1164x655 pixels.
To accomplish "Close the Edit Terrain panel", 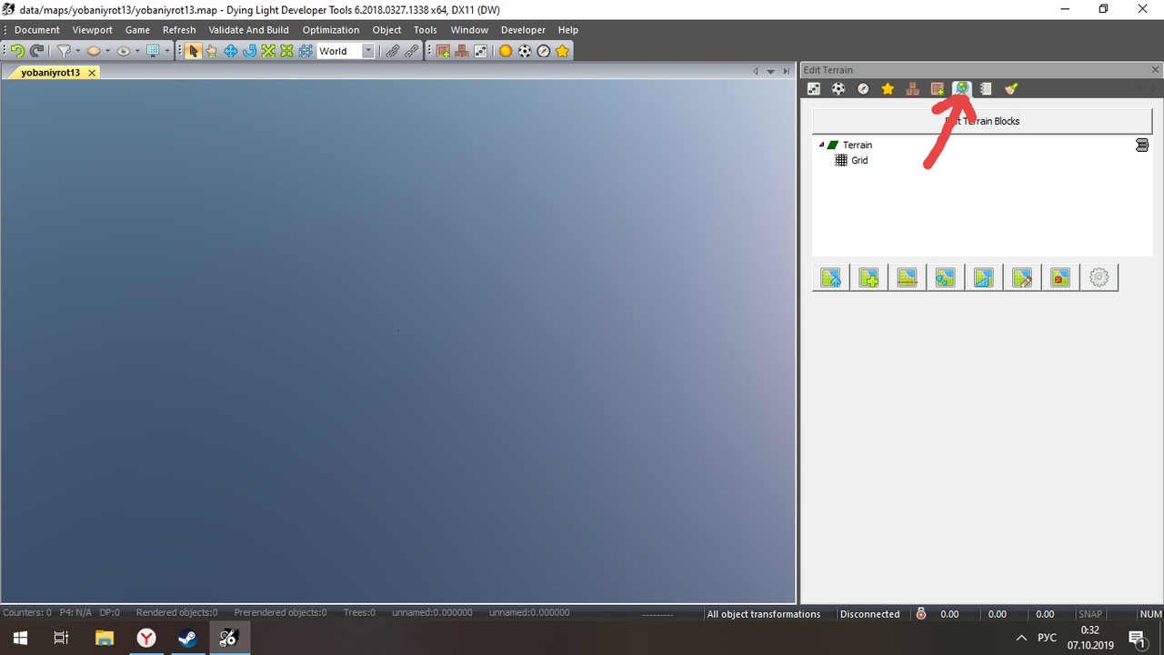I will [1156, 70].
